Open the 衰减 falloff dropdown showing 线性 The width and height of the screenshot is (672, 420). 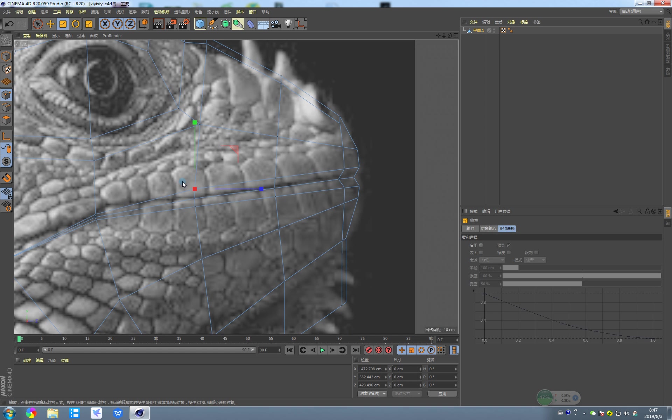click(492, 260)
